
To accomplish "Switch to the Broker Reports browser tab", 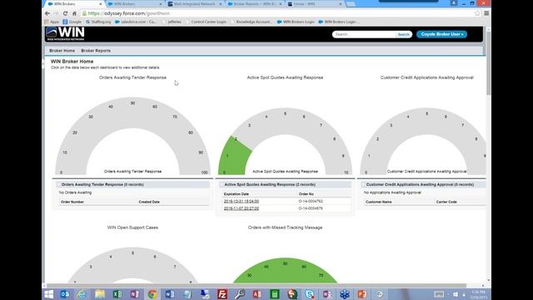I will tap(255, 4).
